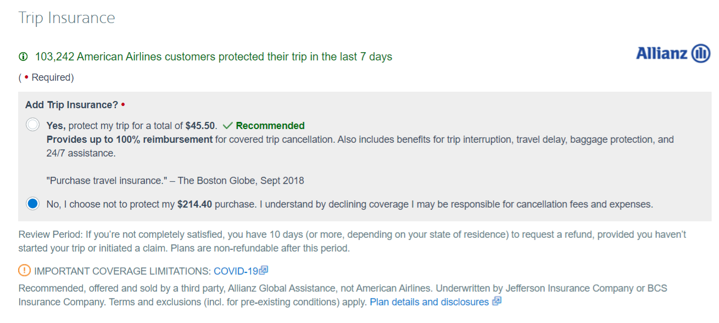The width and height of the screenshot is (719, 323).
Task: Click the Allianz circular logo emblem
Action: click(x=700, y=53)
